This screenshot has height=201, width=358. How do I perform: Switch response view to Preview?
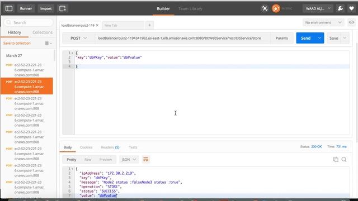point(106,159)
